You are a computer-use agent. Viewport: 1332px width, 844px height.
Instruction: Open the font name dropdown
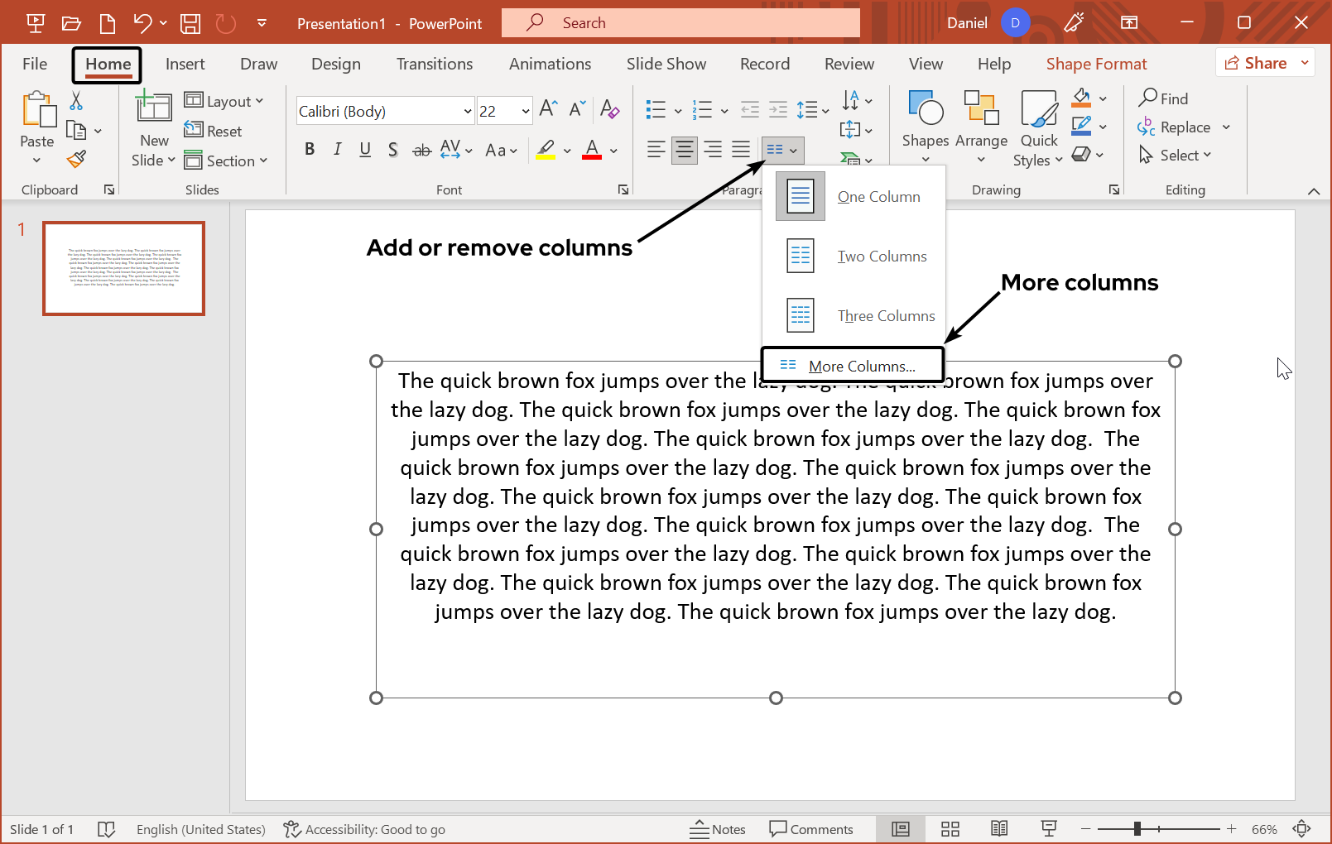[467, 112]
